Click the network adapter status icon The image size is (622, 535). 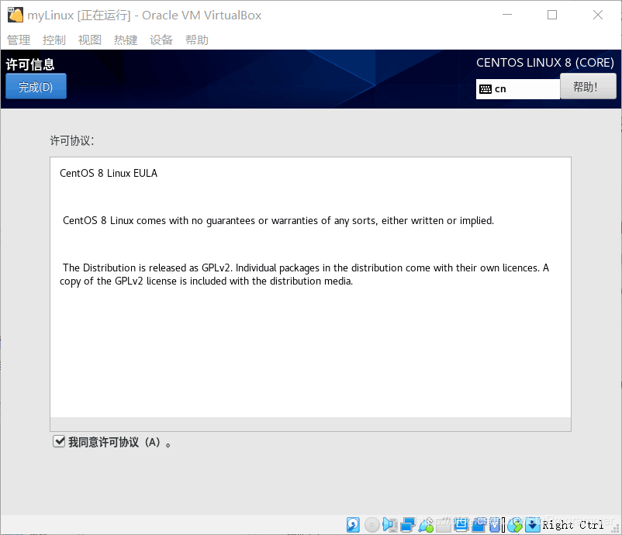click(408, 525)
